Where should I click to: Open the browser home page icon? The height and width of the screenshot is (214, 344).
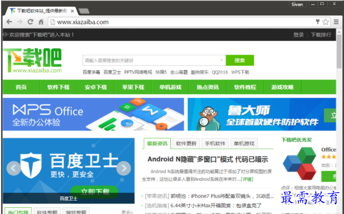point(41,22)
